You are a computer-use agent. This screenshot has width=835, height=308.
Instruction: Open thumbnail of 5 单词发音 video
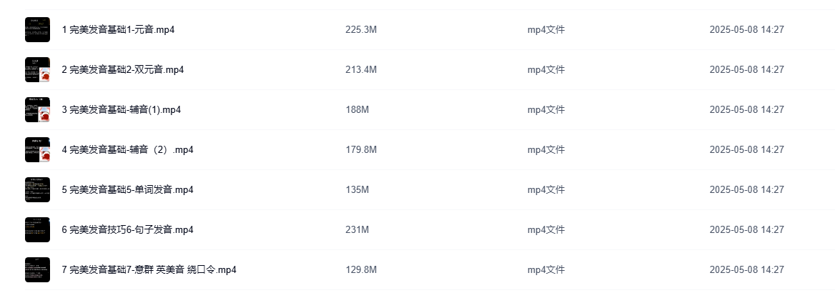37,190
